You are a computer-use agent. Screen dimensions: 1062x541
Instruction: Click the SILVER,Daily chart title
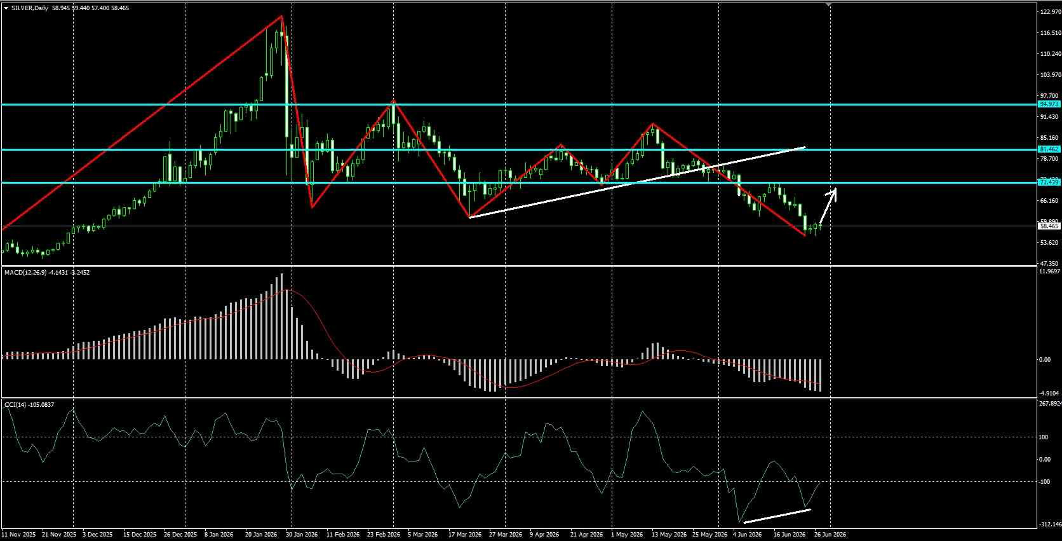(x=29, y=8)
